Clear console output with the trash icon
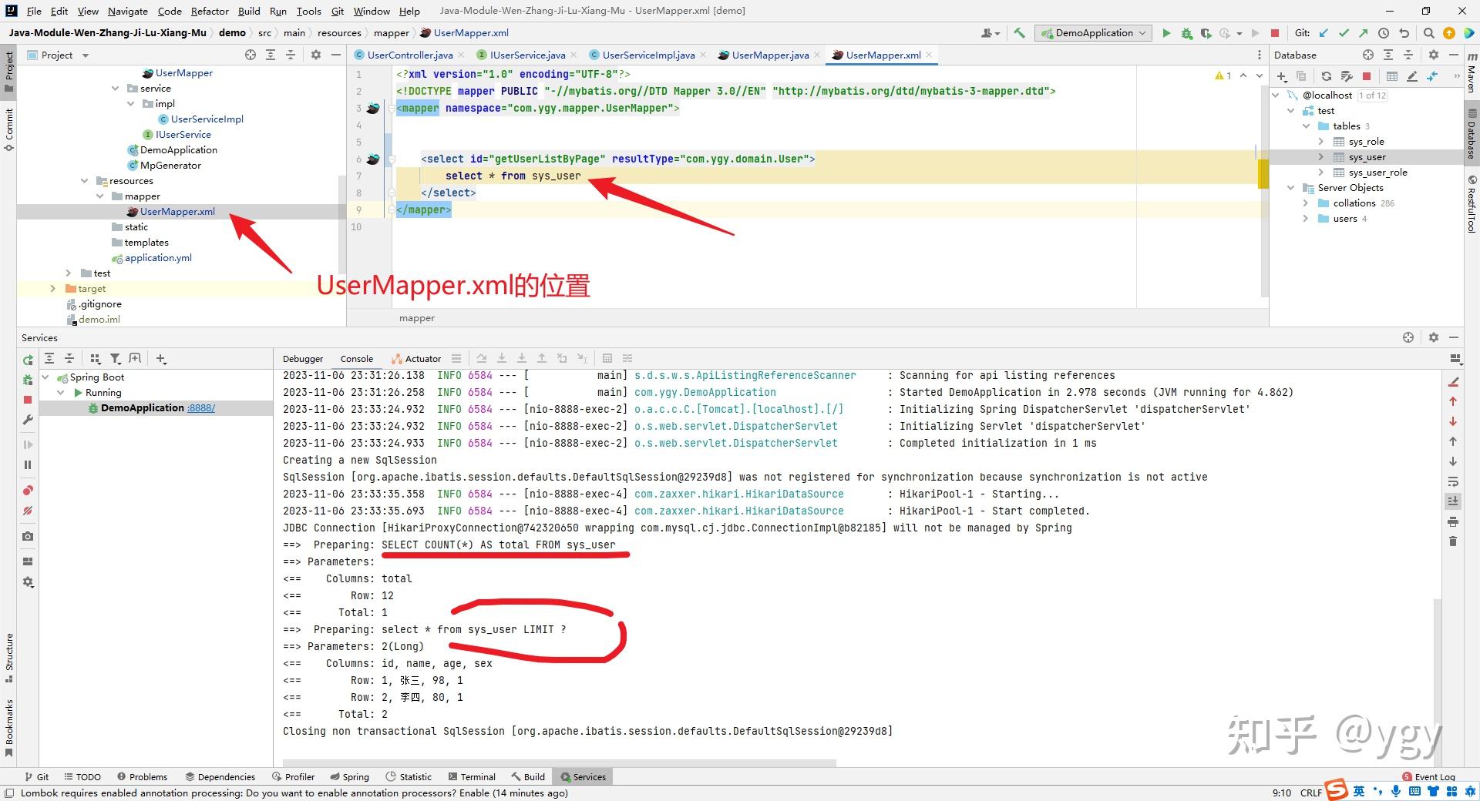The height and width of the screenshot is (801, 1480). (1453, 541)
